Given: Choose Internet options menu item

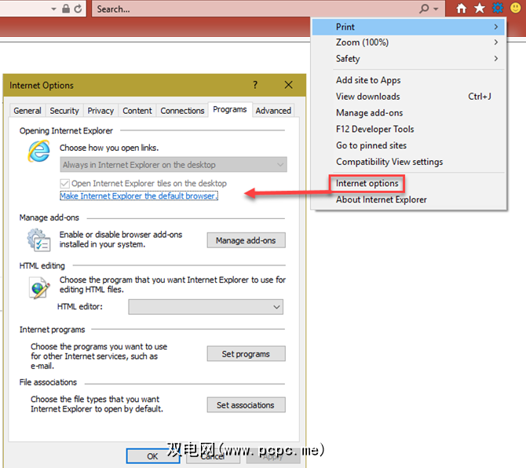Looking at the screenshot, I should coord(367,184).
